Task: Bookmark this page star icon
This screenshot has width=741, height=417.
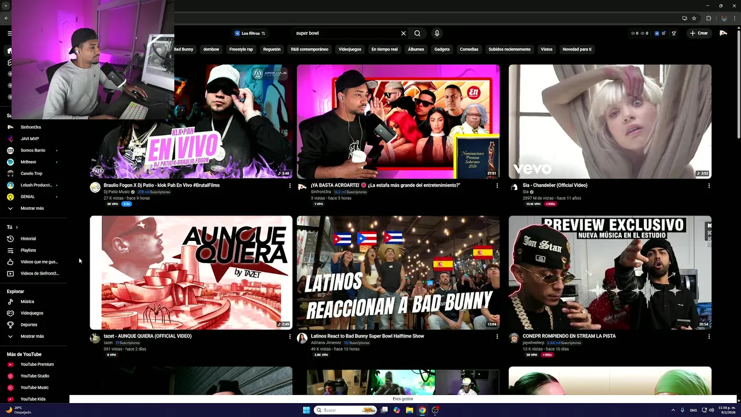Action: point(694,18)
